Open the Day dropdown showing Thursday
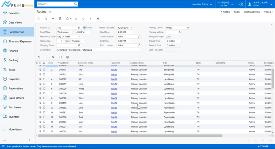The width and height of the screenshot is (275, 149). [x=85, y=41]
